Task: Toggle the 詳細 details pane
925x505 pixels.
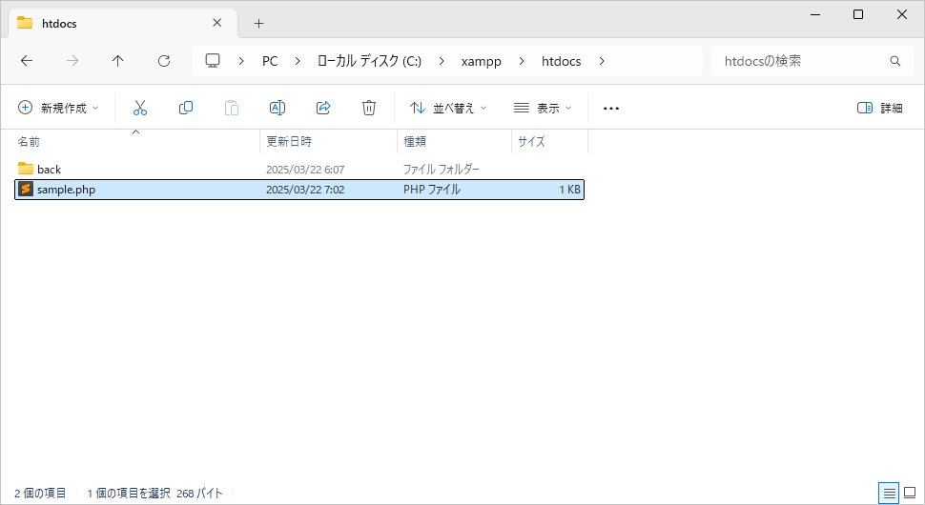Action: coord(879,108)
